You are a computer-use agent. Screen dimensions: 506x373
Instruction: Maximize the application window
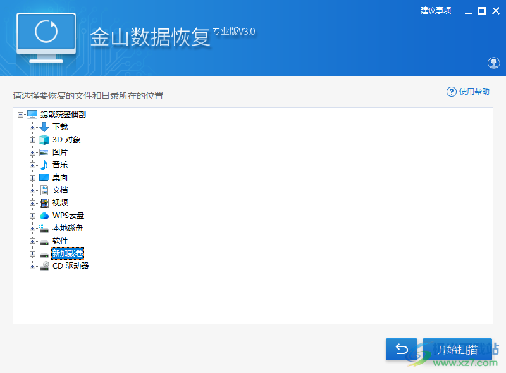coord(482,11)
